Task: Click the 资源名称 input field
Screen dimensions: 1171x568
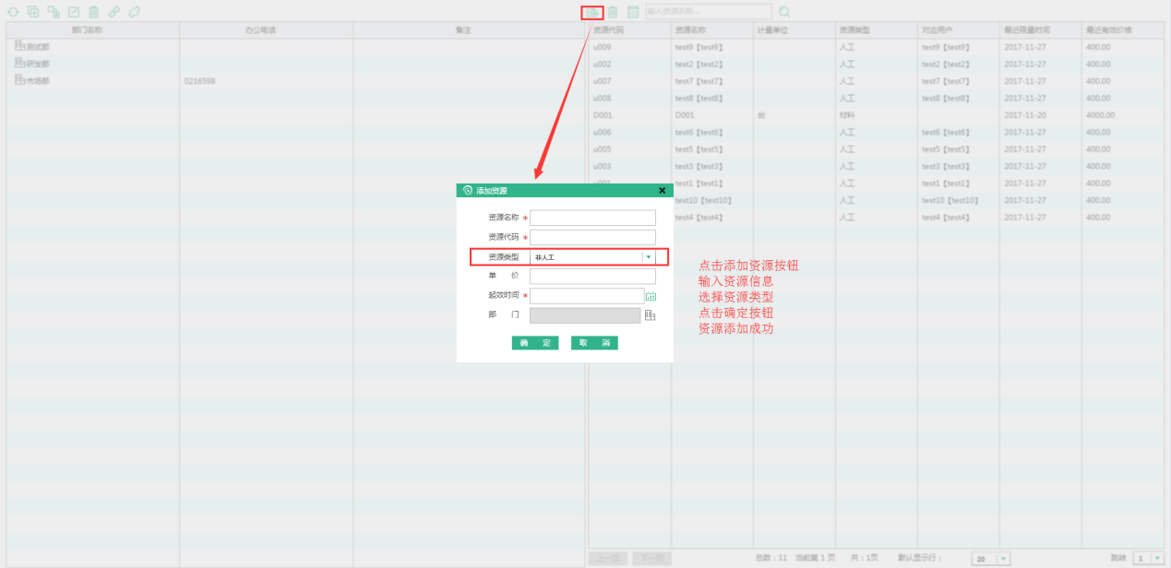Action: coord(592,218)
